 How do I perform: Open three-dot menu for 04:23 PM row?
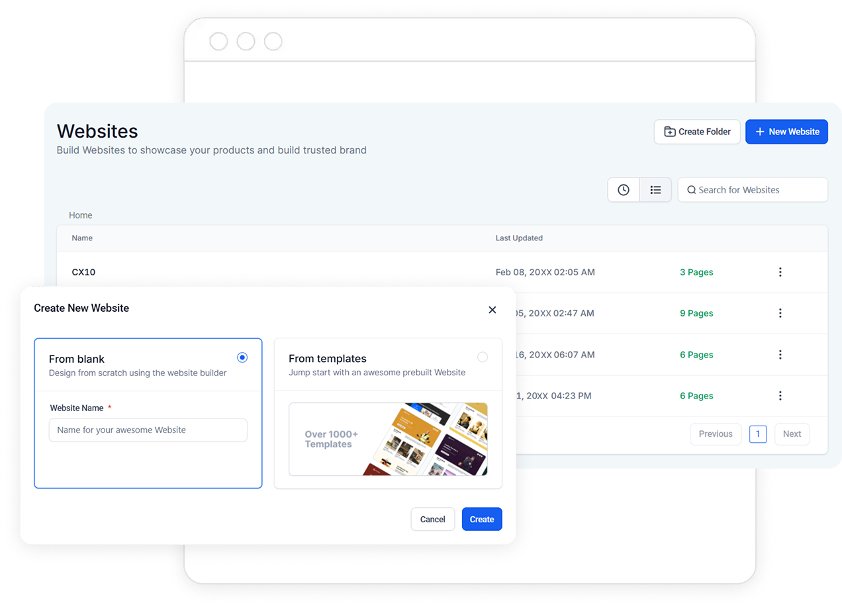[x=780, y=396]
